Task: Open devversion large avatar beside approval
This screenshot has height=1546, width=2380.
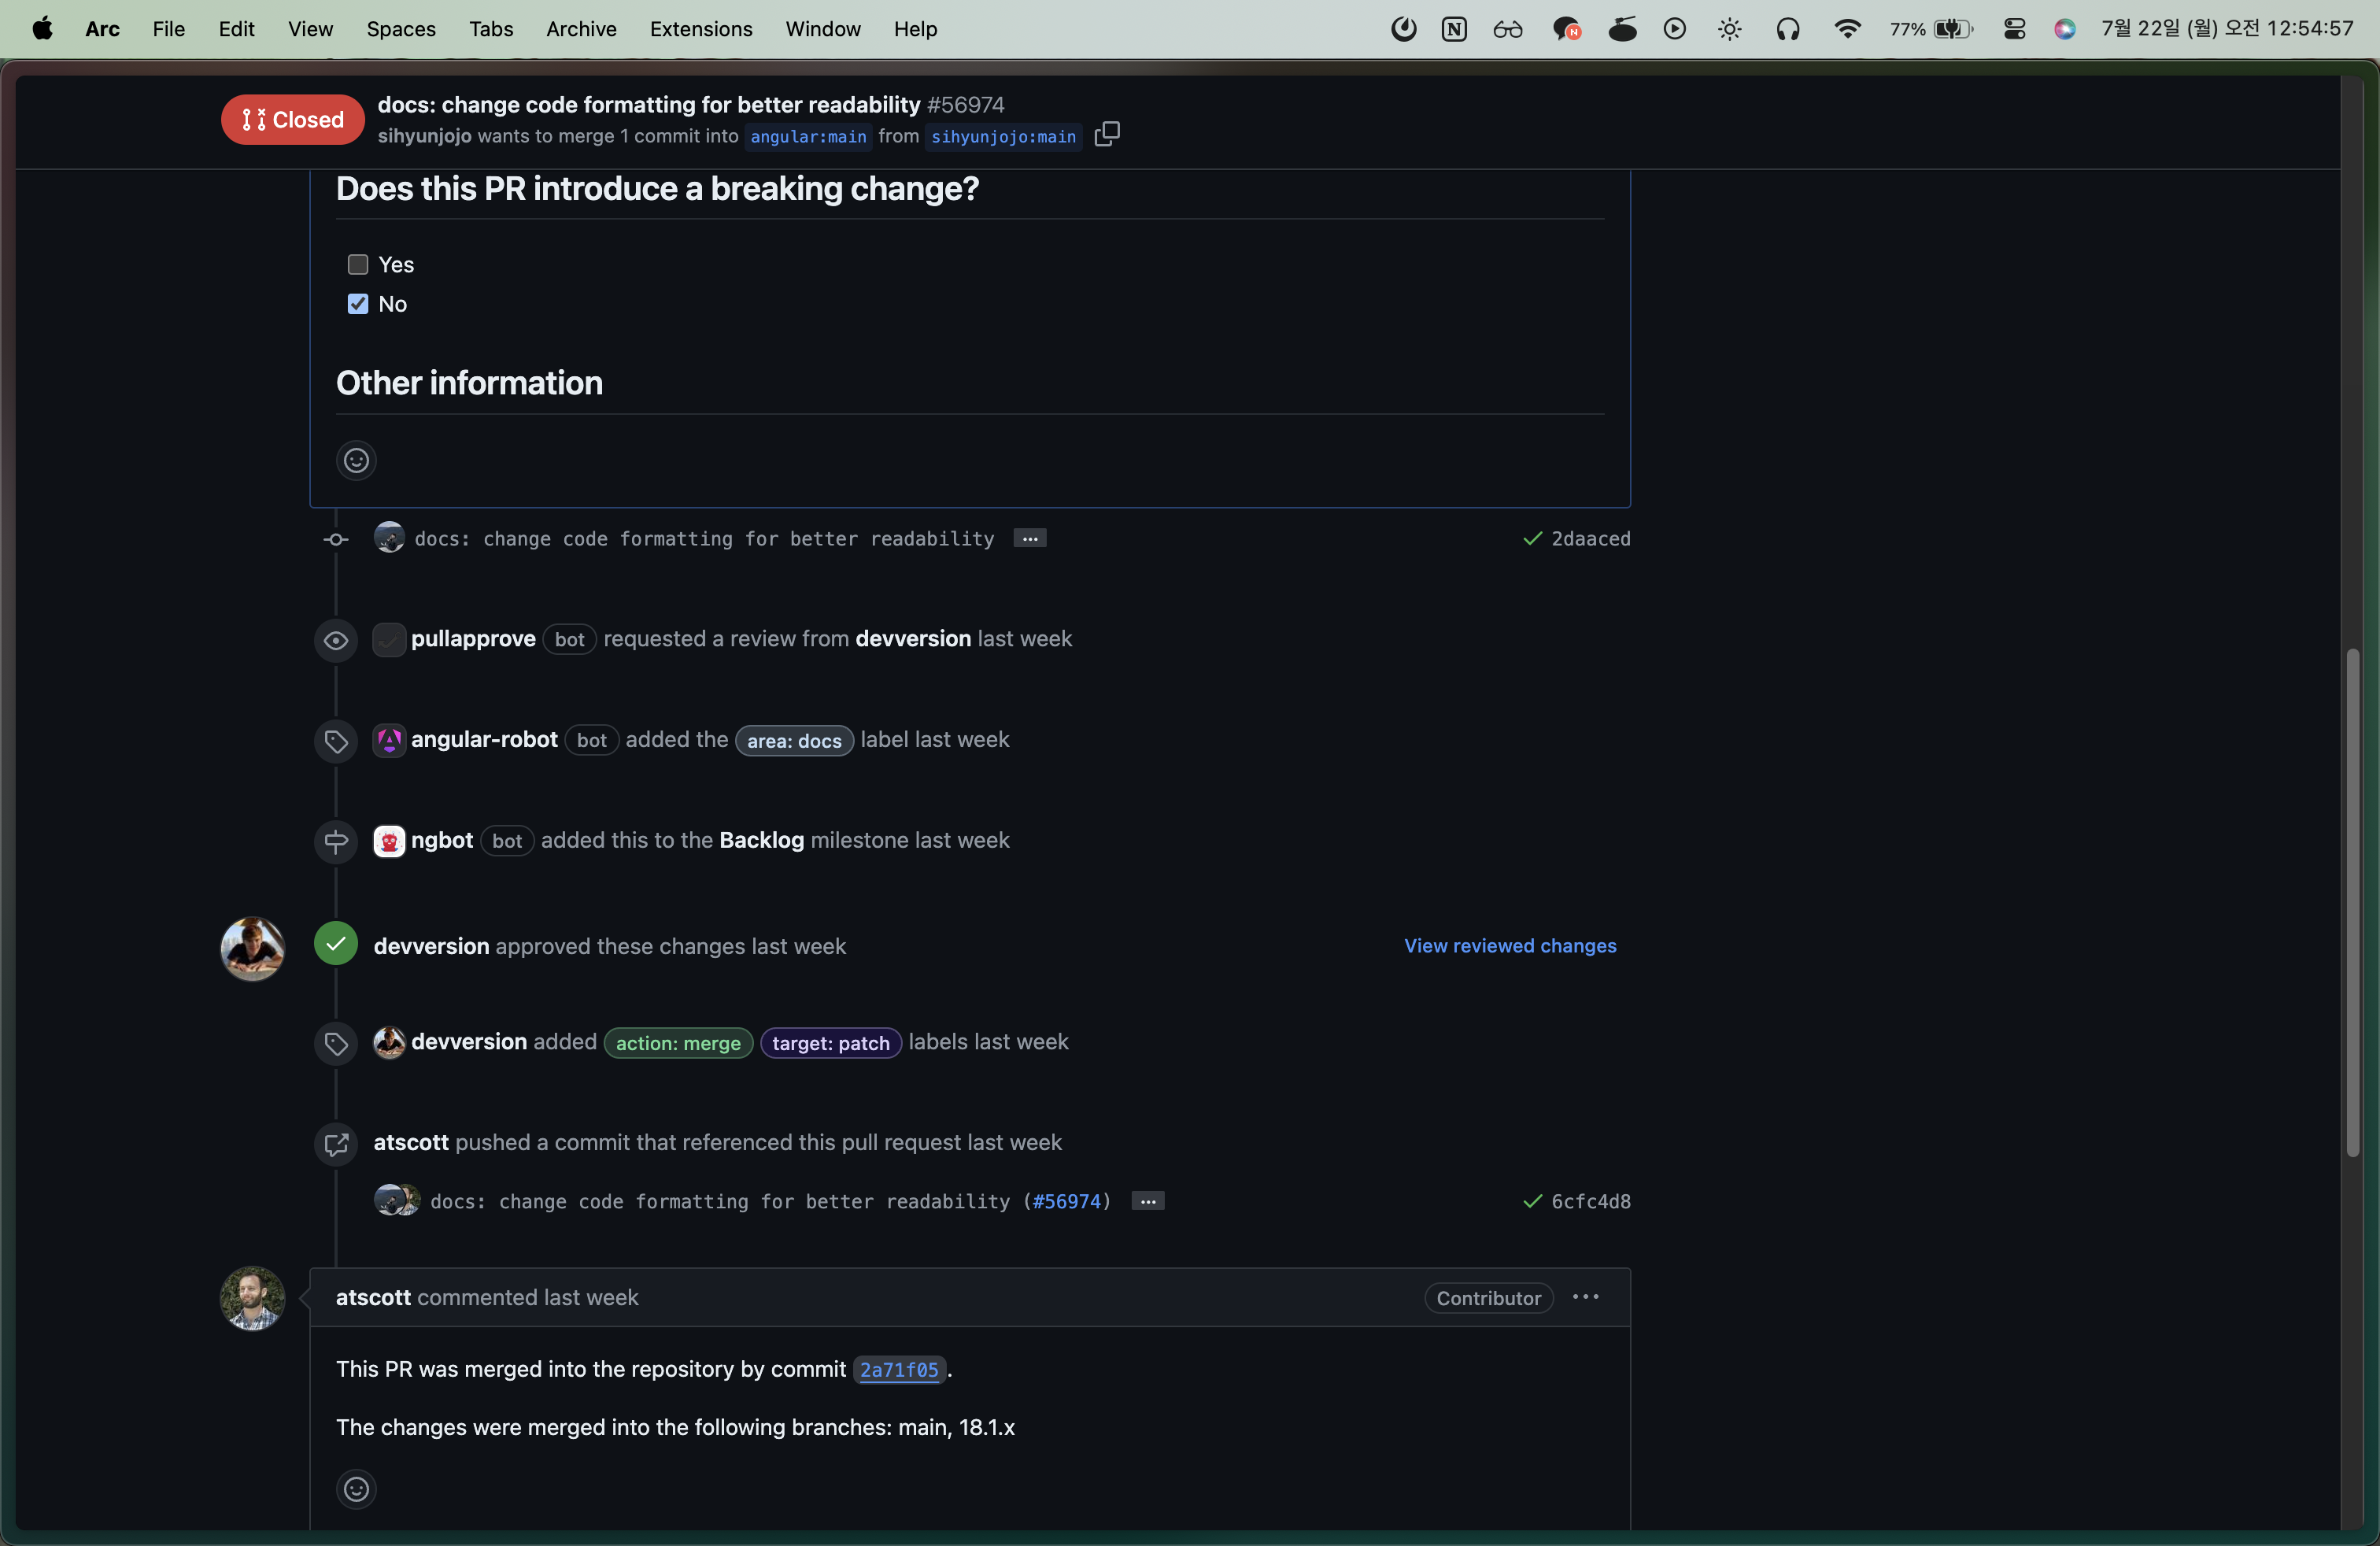Action: click(252, 948)
